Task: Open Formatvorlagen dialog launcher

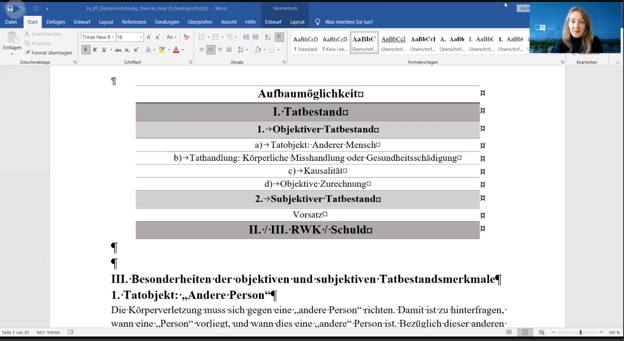Action: [x=562, y=62]
